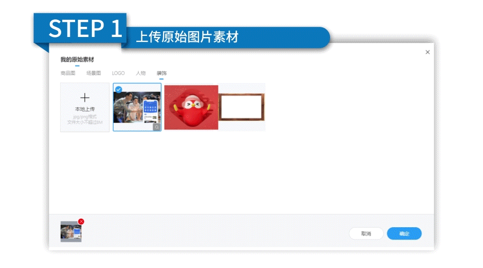
Task: Remove selected image with red X badge
Action: [x=81, y=221]
